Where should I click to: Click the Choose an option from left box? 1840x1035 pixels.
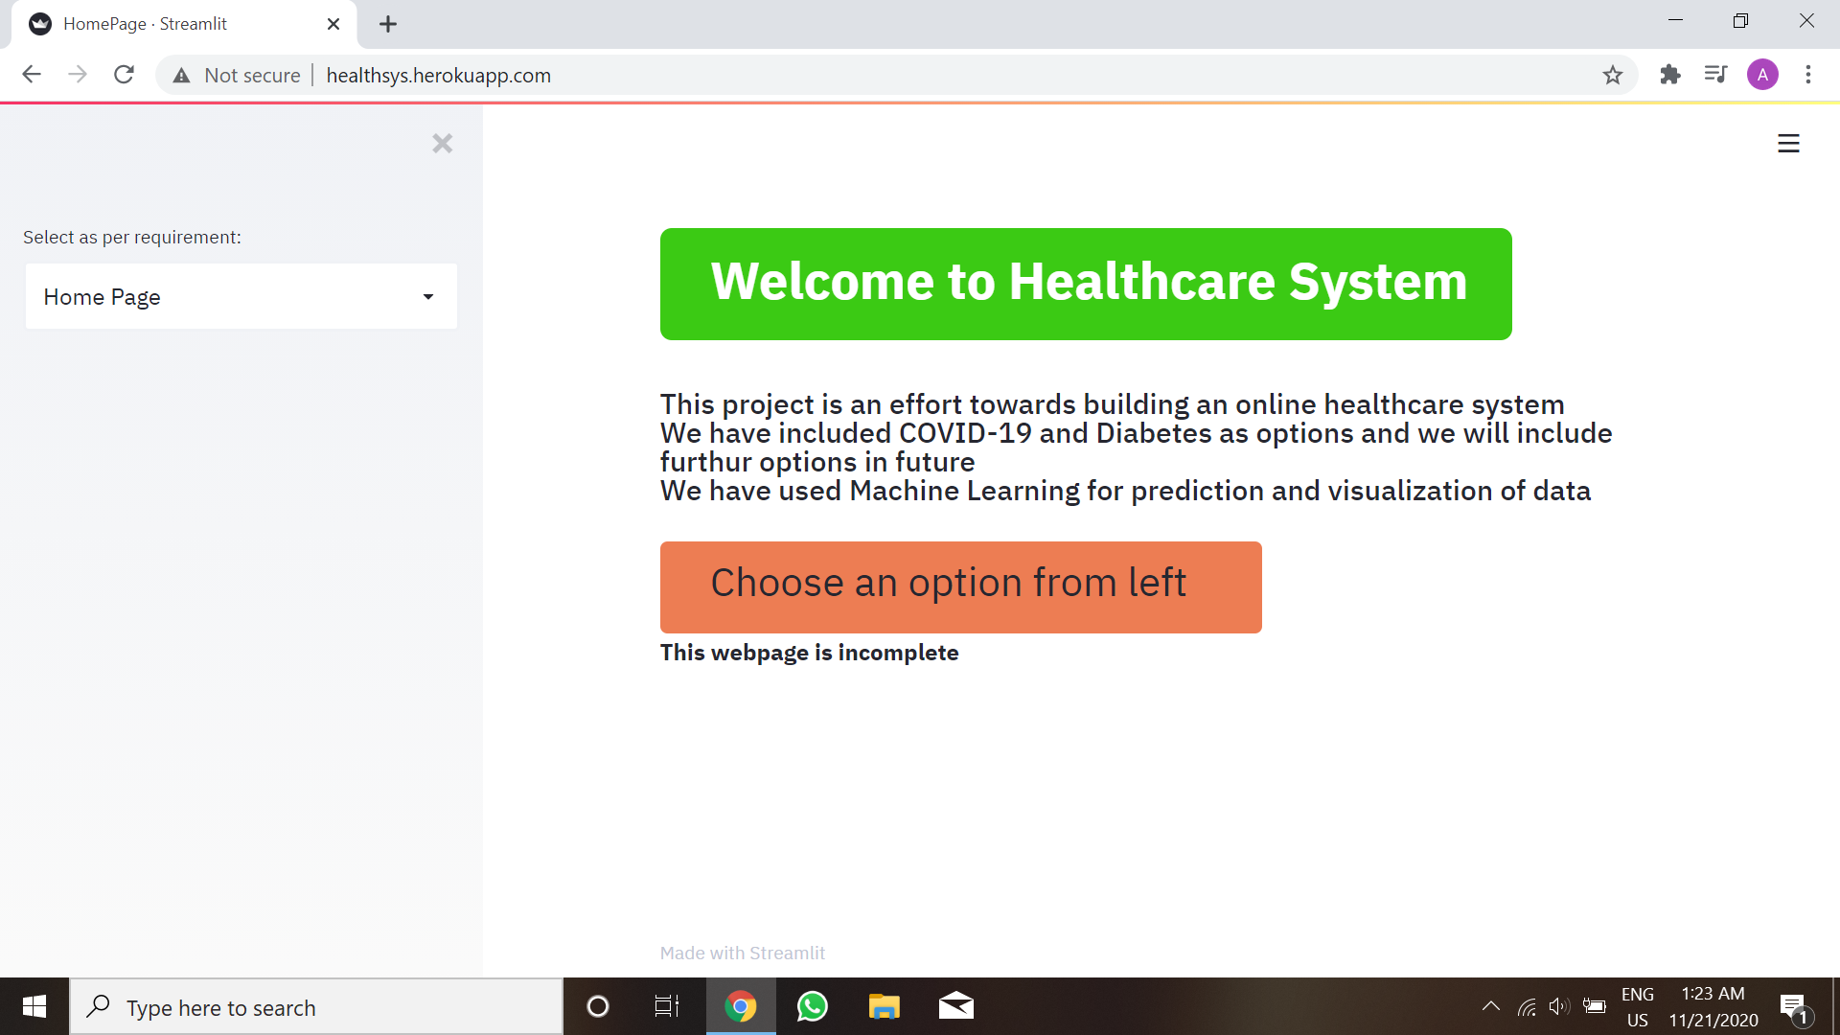960,586
